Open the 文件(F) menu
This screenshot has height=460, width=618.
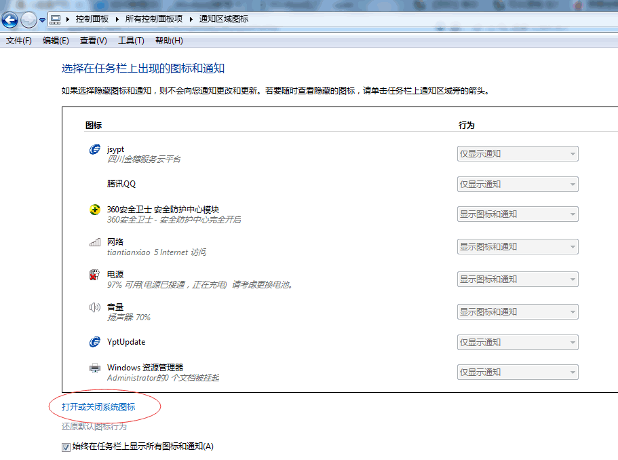click(x=18, y=41)
